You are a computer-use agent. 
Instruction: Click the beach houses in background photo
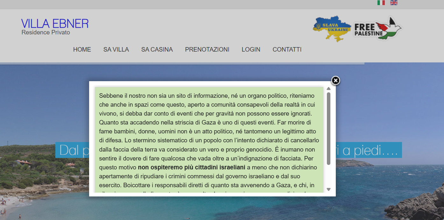(x=24, y=163)
